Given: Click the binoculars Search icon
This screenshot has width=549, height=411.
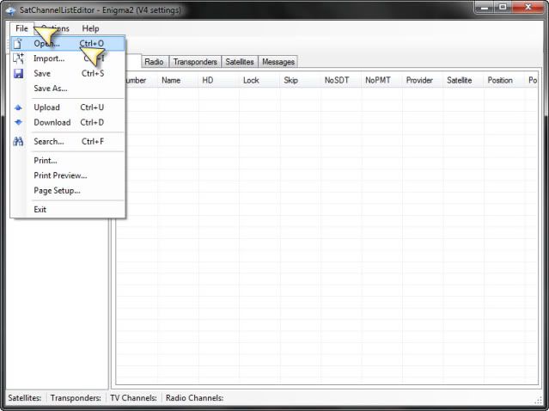Looking at the screenshot, I should coord(18,141).
